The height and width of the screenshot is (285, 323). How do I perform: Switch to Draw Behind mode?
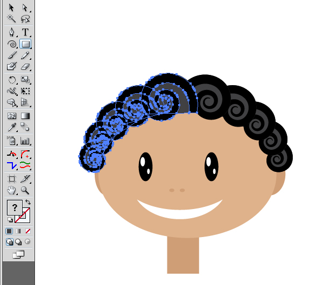point(18,242)
